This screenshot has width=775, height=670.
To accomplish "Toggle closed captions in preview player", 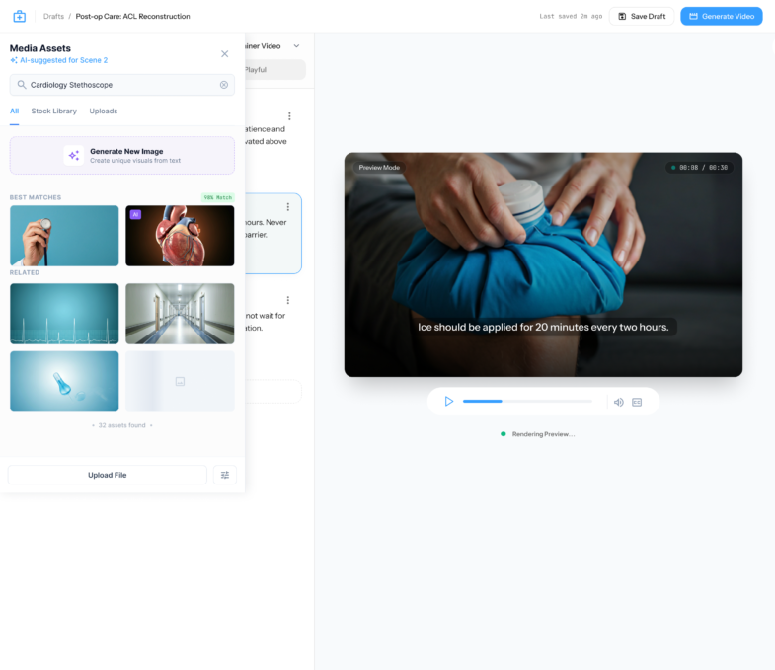I will click(x=637, y=402).
